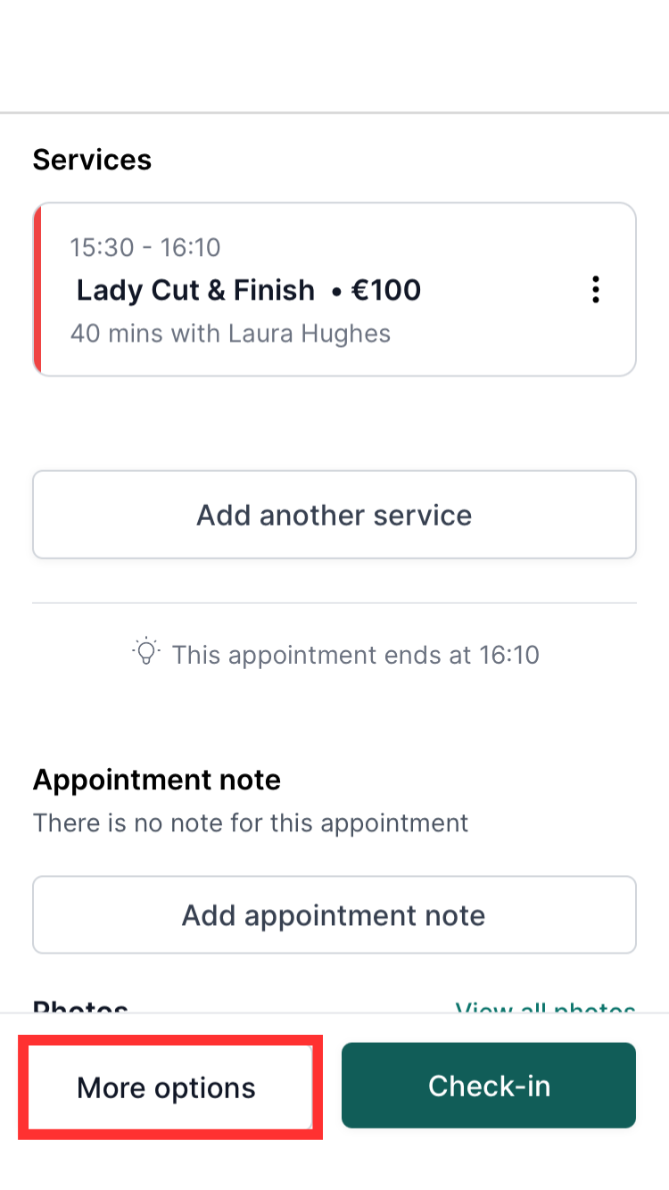This screenshot has height=1190, width=669.
Task: Click the partially visible Photos heading
Action: click(x=80, y=1007)
